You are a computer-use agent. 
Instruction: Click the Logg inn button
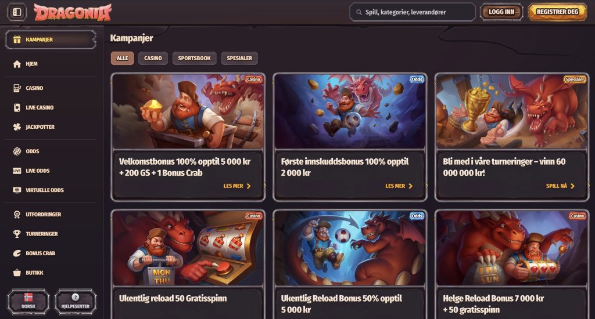coord(501,12)
